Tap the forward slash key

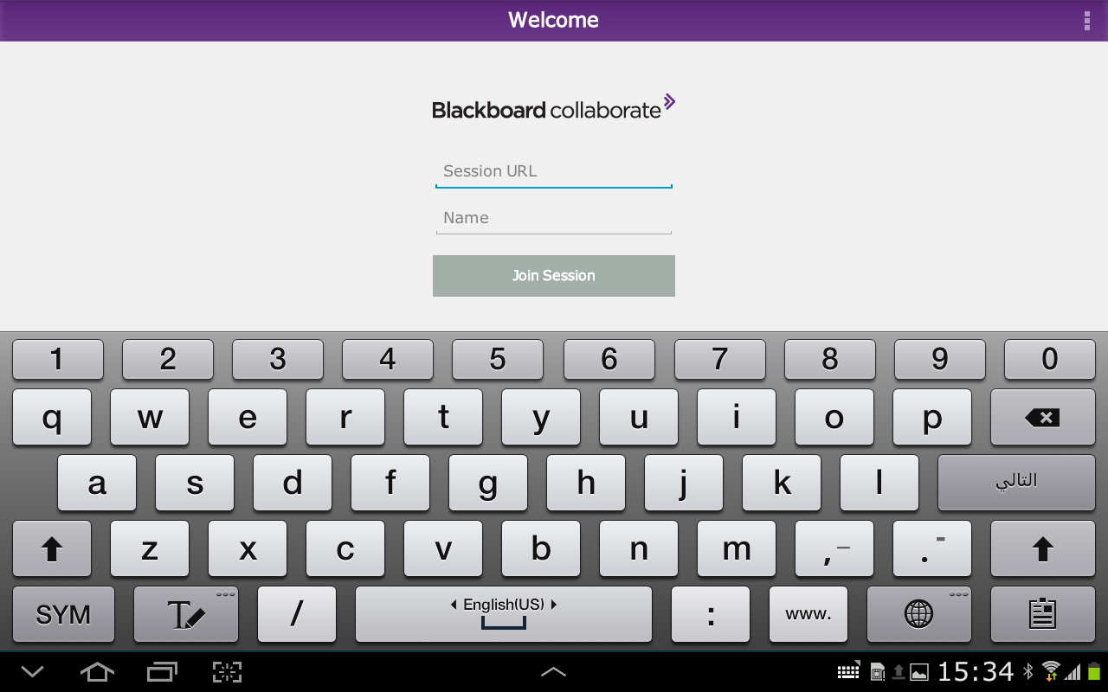297,615
